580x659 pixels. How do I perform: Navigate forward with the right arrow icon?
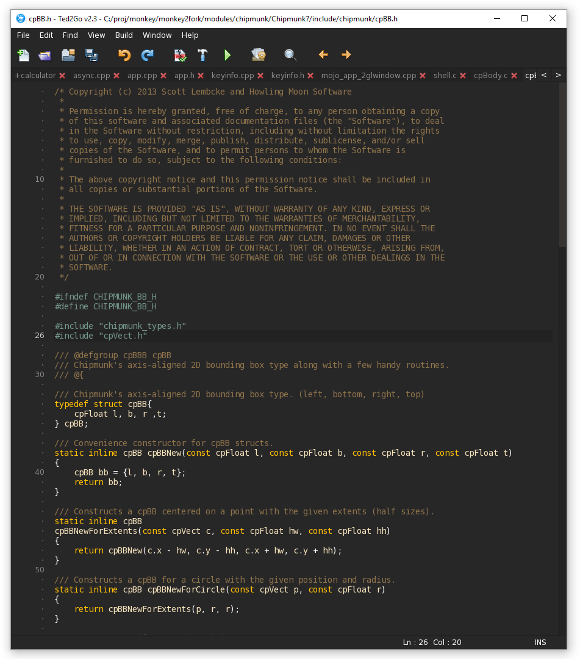(346, 55)
